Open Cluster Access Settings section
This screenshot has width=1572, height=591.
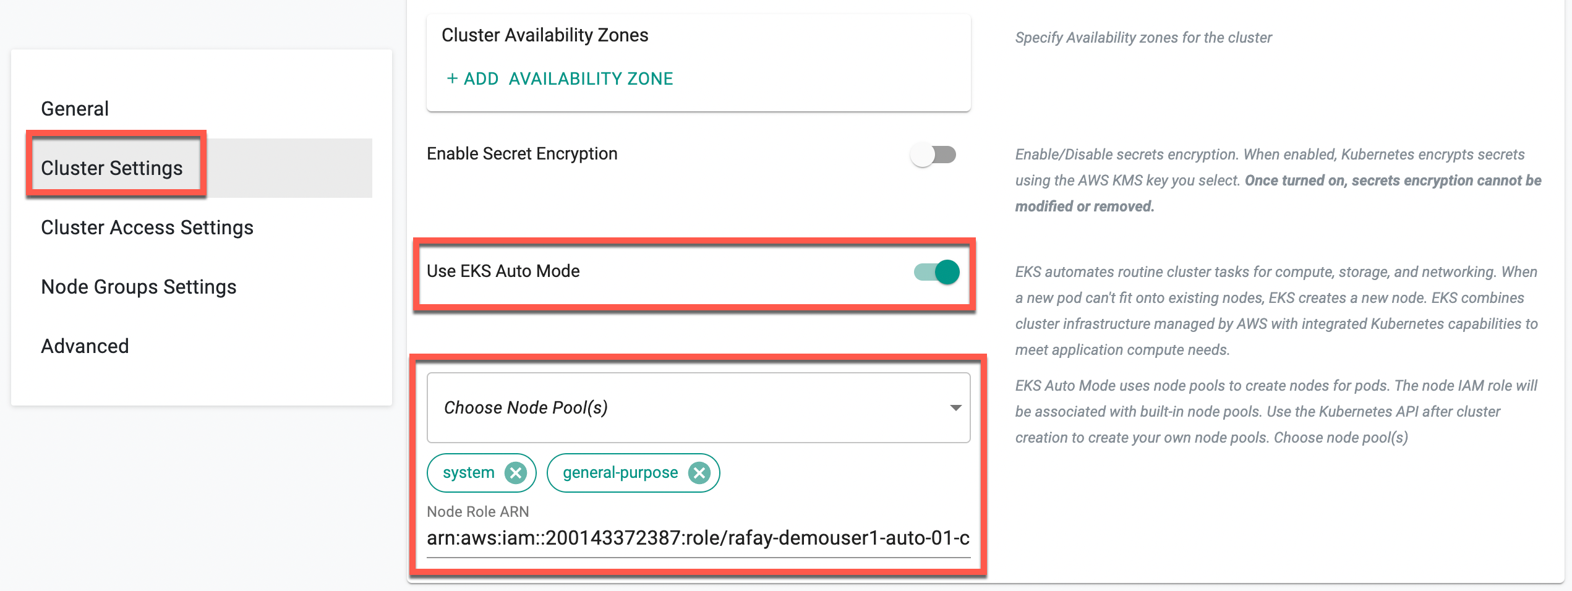tap(147, 227)
